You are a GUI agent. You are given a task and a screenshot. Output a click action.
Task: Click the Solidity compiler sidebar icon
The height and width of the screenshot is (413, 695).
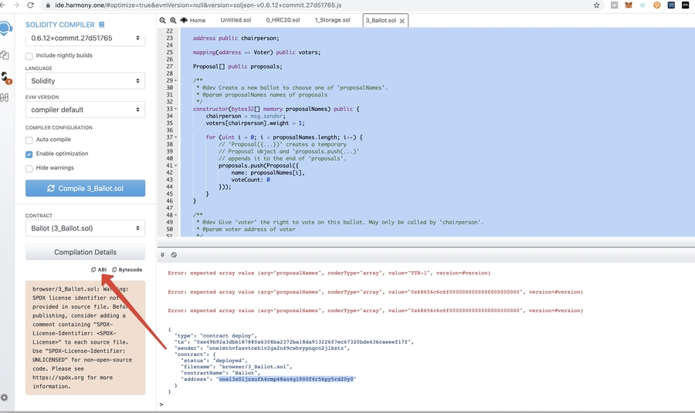(5, 77)
